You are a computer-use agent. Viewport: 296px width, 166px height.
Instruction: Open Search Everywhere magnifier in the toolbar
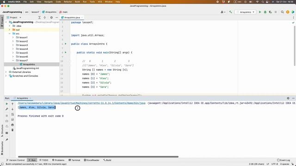283,12
